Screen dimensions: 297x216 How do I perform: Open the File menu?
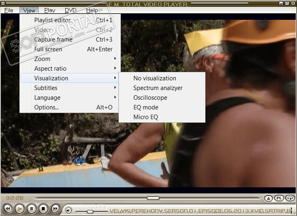tap(9, 10)
